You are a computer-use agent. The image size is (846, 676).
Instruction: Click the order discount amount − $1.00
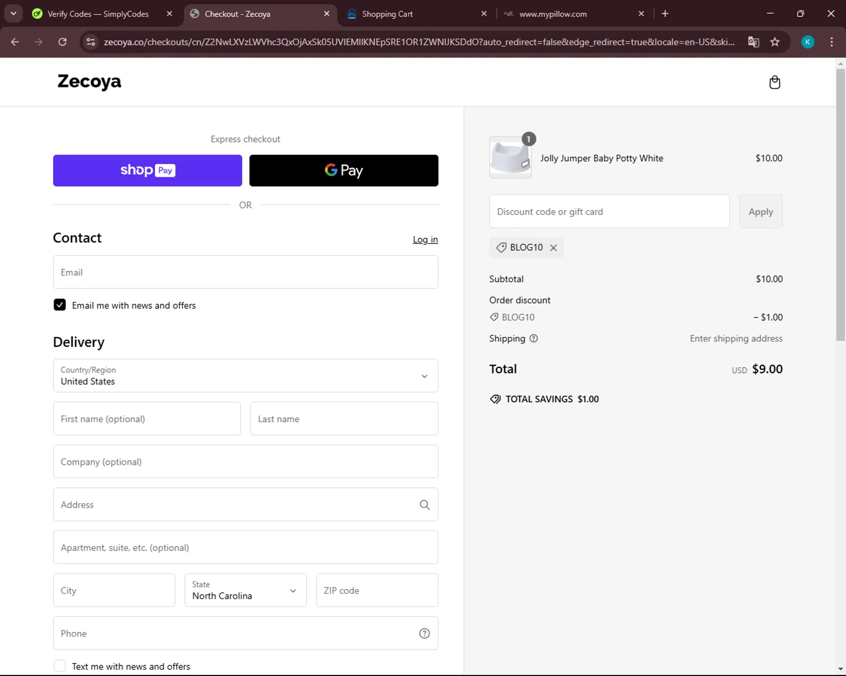click(768, 317)
